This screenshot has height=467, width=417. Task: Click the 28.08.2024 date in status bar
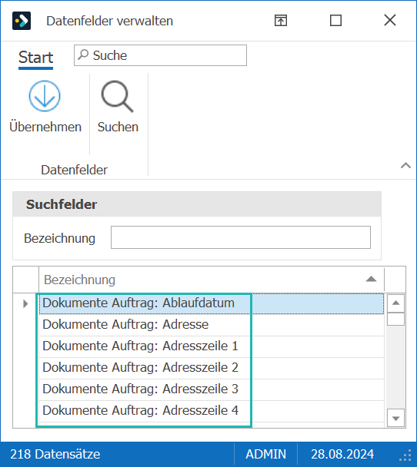coord(342,454)
